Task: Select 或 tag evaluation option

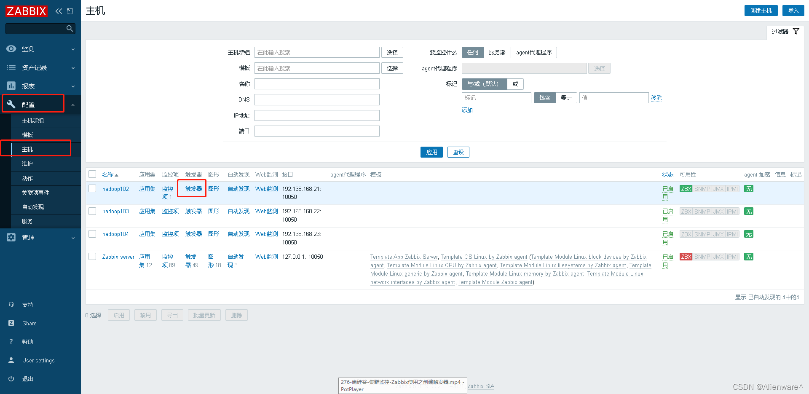Action: (515, 84)
